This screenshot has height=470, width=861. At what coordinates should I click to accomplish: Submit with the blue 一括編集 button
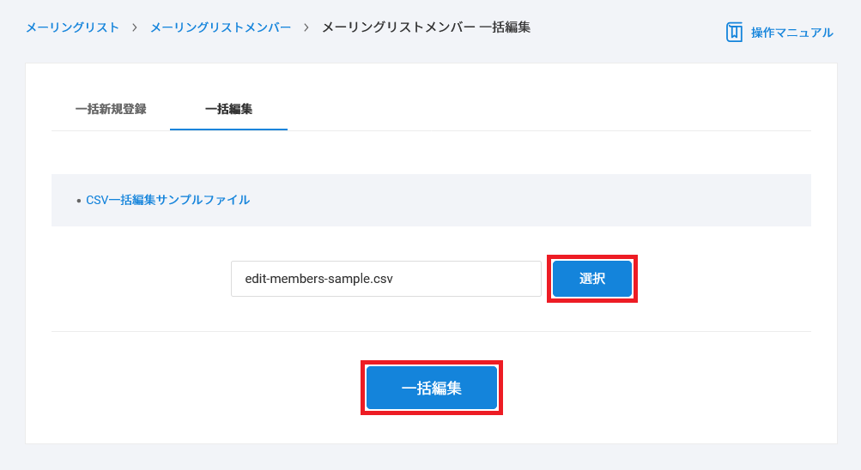click(431, 388)
